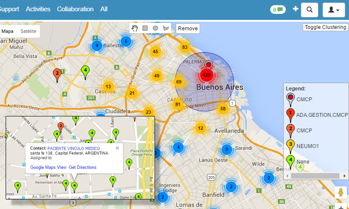Select the circle drawing tool

click(x=155, y=28)
